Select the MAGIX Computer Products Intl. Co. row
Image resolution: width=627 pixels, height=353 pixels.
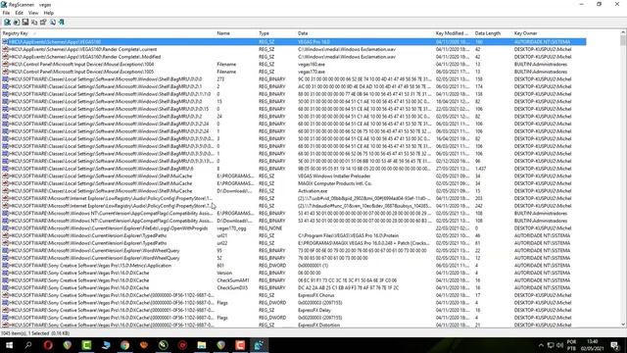tap(294, 183)
